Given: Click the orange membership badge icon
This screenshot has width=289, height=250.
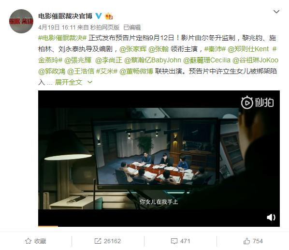Looking at the screenshot, I should coord(109,16).
